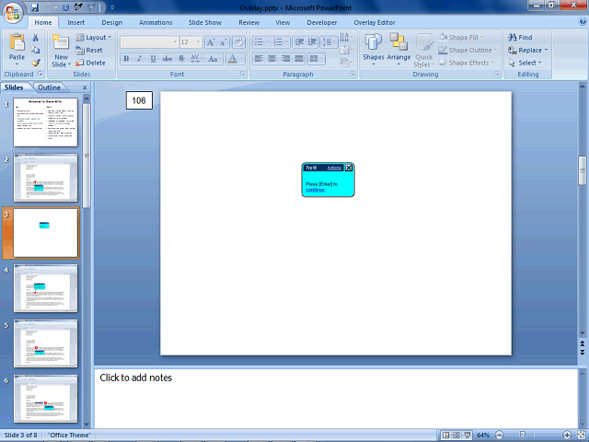Click the zoom slider handle
This screenshot has height=442, width=589.
tap(522, 435)
